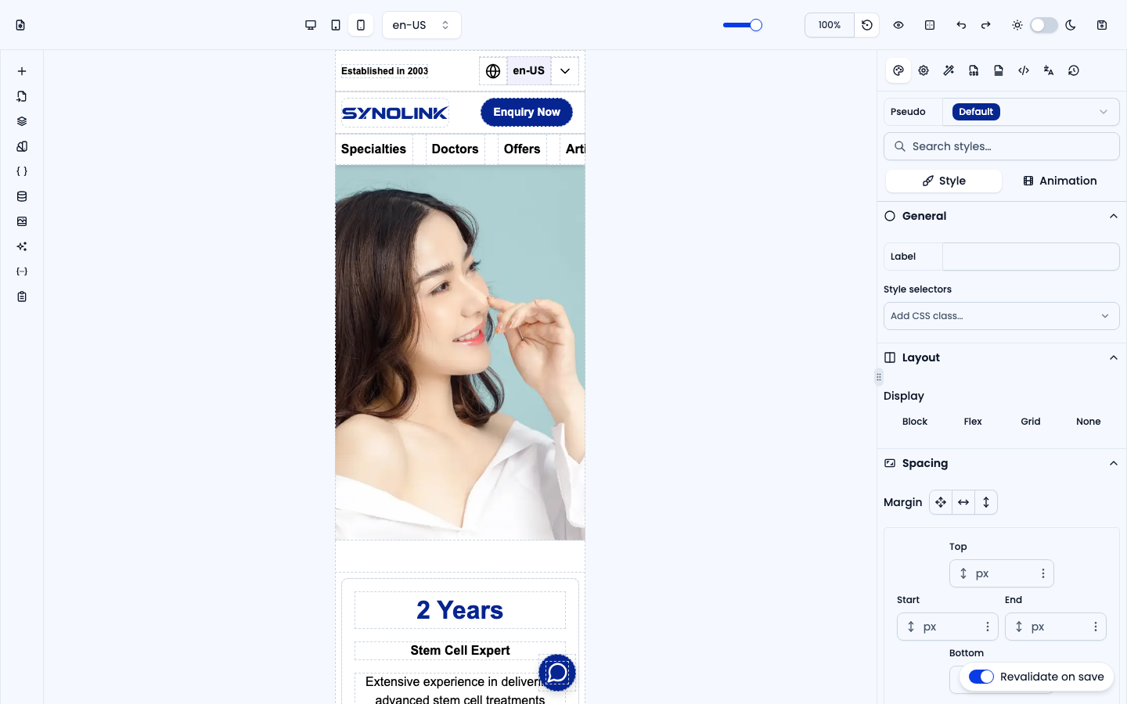Viewport: 1127px width, 704px height.
Task: Click Doctors in the preview navigation
Action: pos(455,149)
